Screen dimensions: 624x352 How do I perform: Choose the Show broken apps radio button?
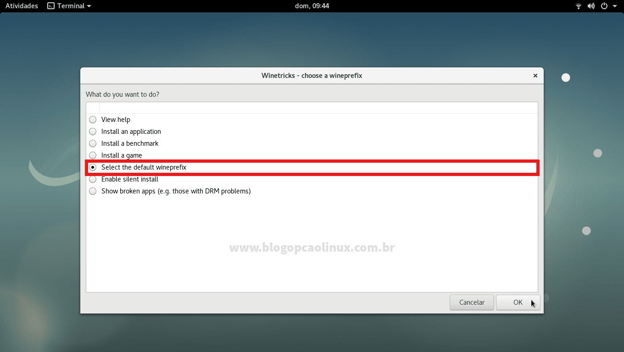93,191
